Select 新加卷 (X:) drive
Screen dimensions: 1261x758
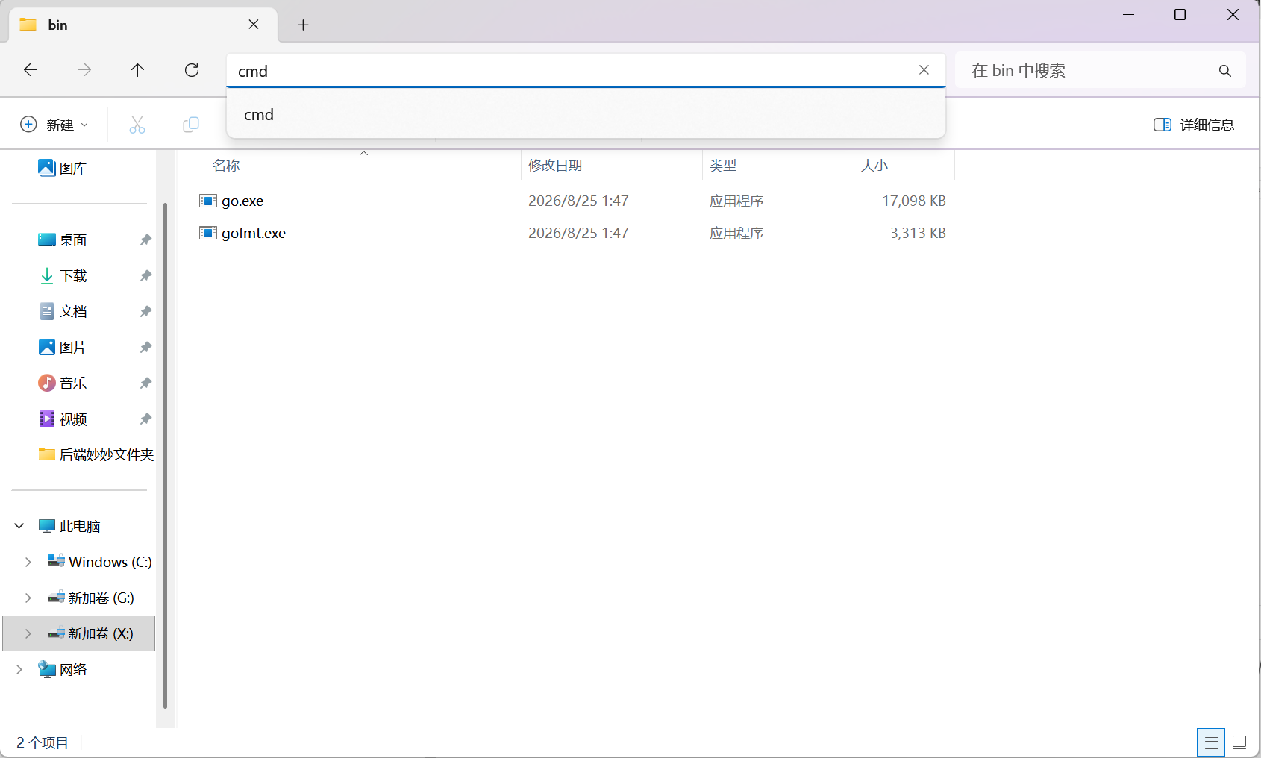90,633
